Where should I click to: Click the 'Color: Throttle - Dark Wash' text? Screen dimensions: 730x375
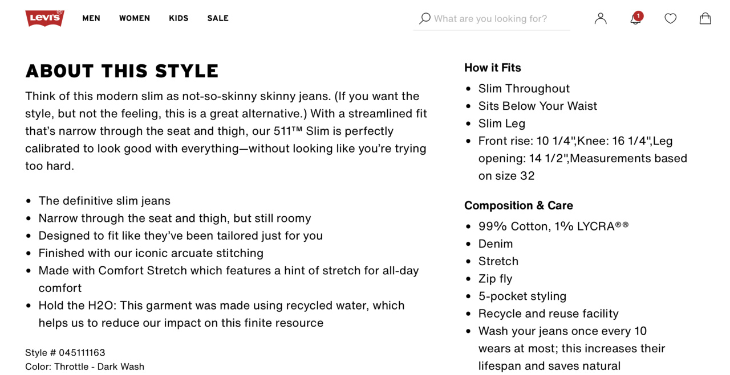pos(84,366)
